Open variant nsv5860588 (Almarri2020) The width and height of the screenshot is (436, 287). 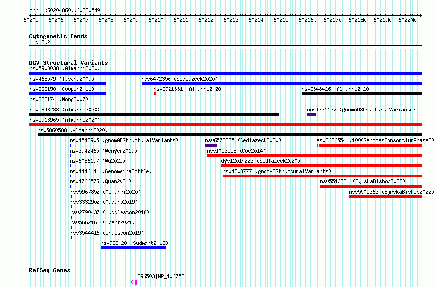[73, 130]
